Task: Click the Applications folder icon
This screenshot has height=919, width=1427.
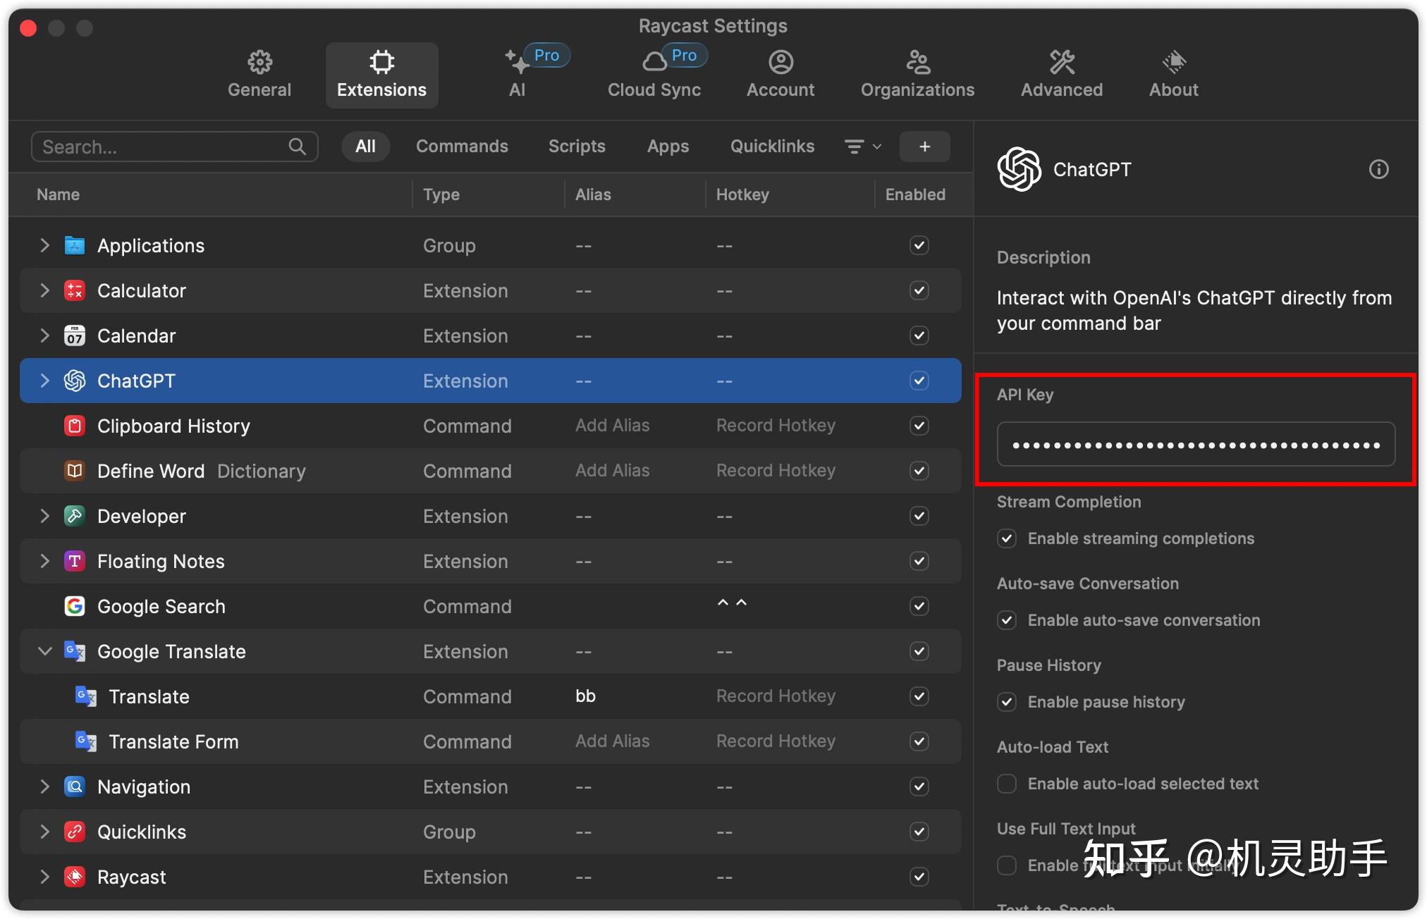Action: 75,245
